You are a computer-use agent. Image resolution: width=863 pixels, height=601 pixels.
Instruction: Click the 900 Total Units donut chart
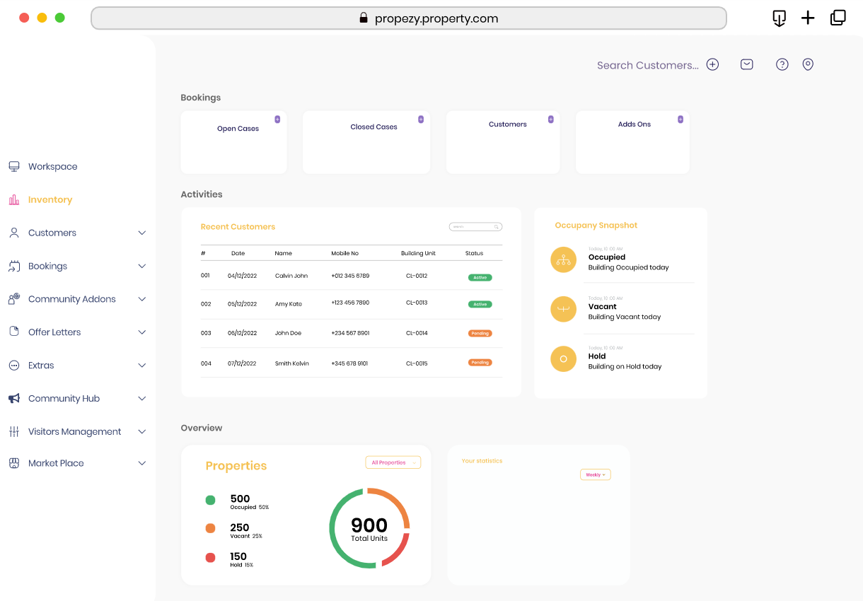(x=369, y=527)
